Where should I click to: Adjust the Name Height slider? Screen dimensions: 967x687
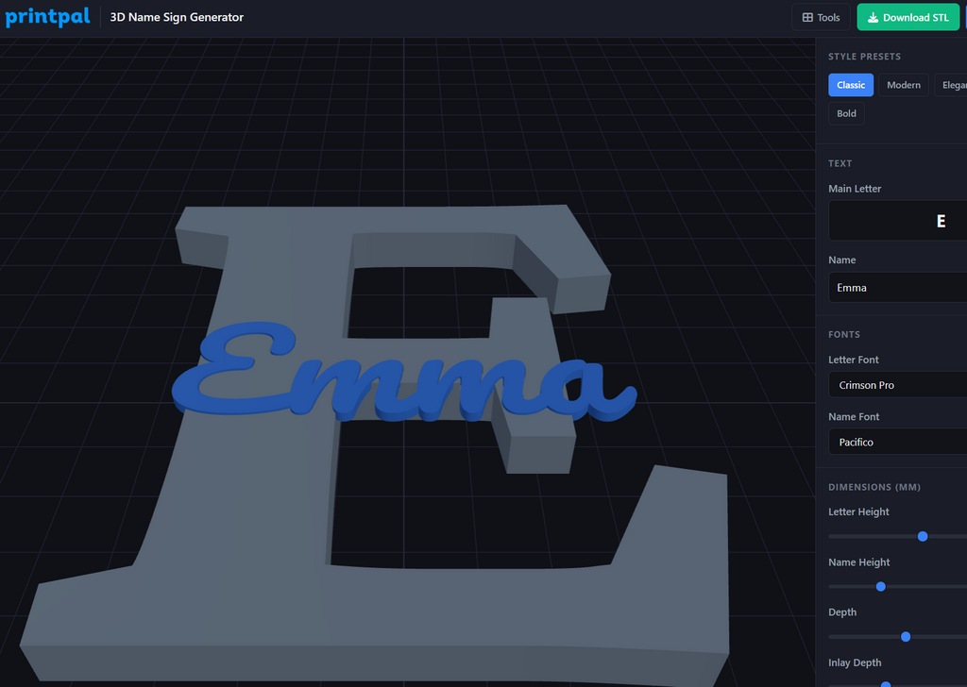coord(881,587)
